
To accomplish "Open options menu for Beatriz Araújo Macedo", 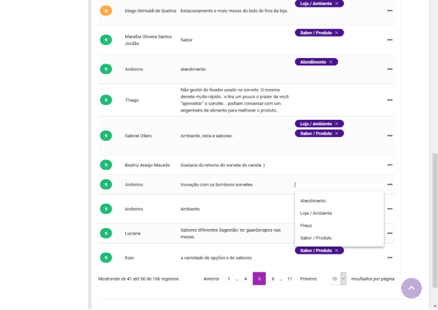I will 389,165.
